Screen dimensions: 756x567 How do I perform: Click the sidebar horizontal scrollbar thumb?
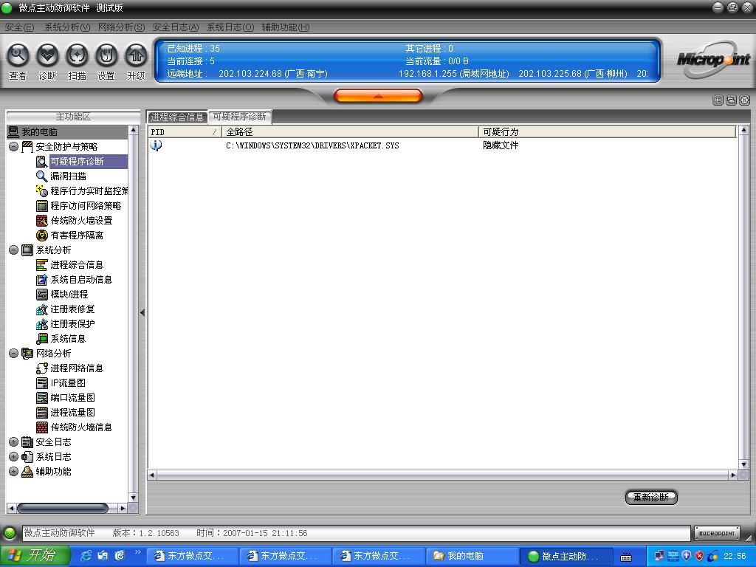coord(62,508)
